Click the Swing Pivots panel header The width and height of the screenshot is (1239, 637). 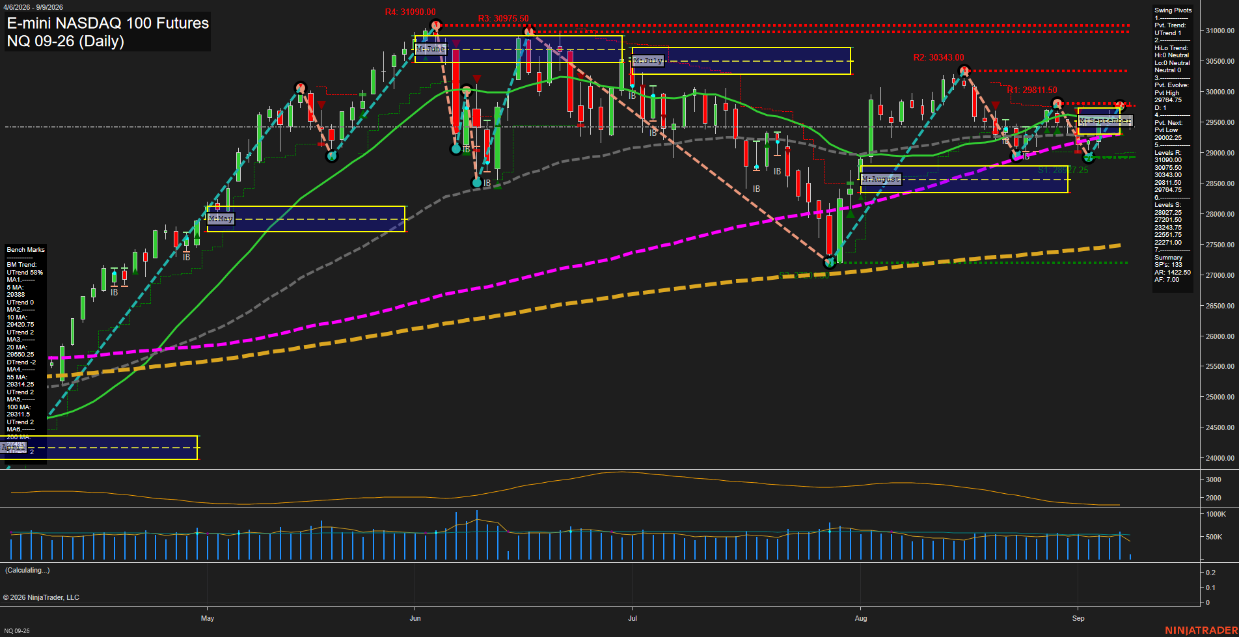(1173, 10)
